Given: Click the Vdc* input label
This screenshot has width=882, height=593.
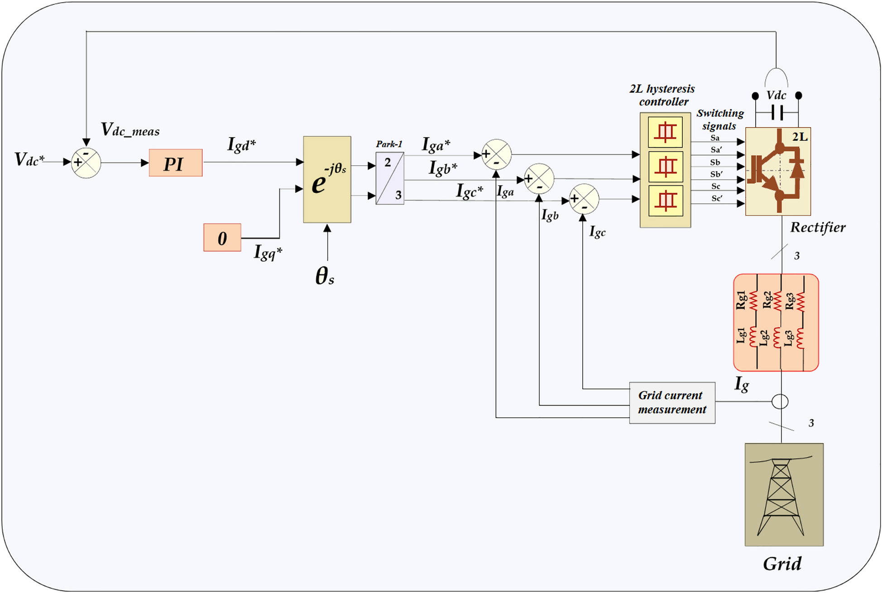Looking at the screenshot, I should [x=29, y=159].
